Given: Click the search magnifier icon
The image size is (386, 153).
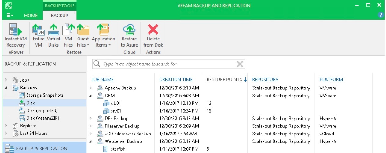Looking at the screenshot, I should pos(97,64).
